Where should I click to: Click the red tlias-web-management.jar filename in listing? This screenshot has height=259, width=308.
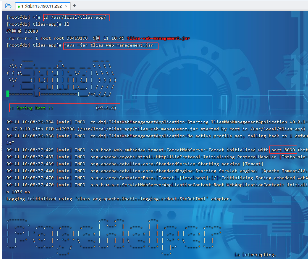159,38
